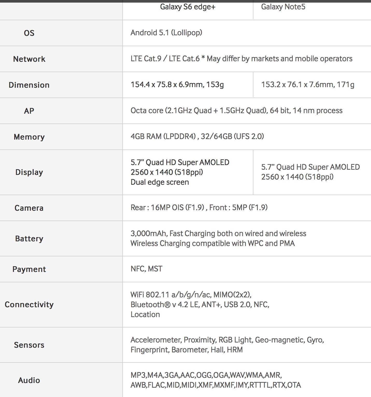Click the Galaxy S6 edge+ column header
This screenshot has height=397, width=371.
tap(188, 7)
